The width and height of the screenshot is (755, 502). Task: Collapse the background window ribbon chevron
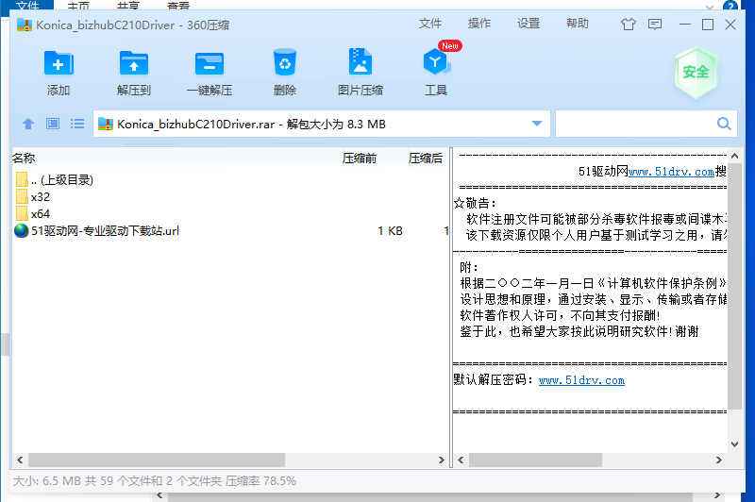[x=710, y=7]
